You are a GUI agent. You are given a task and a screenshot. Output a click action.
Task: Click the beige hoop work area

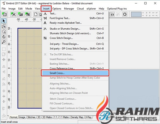30,68
